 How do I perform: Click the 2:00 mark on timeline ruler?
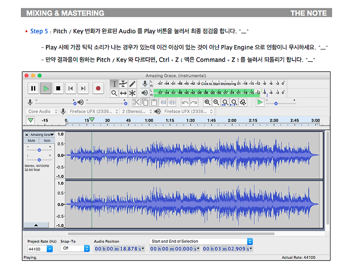(232, 121)
